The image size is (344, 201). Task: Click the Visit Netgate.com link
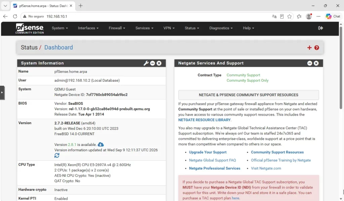(266, 168)
